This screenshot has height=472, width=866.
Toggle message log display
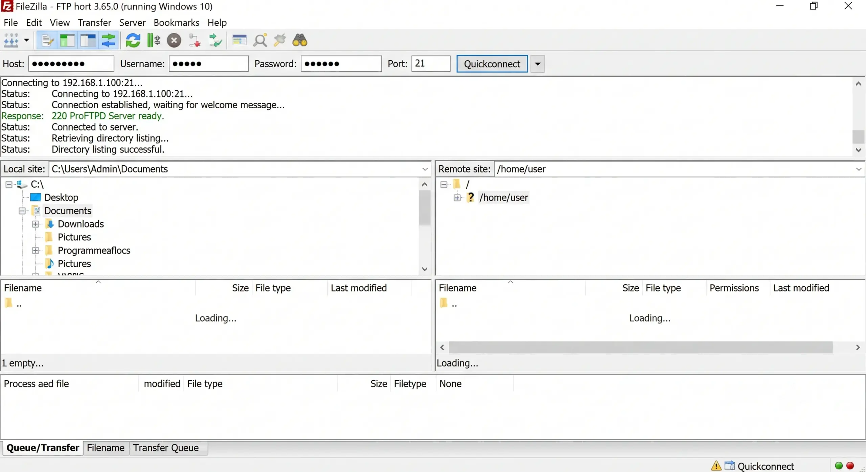click(47, 41)
